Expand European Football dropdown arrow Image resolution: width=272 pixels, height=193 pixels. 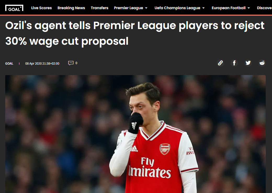248,8
